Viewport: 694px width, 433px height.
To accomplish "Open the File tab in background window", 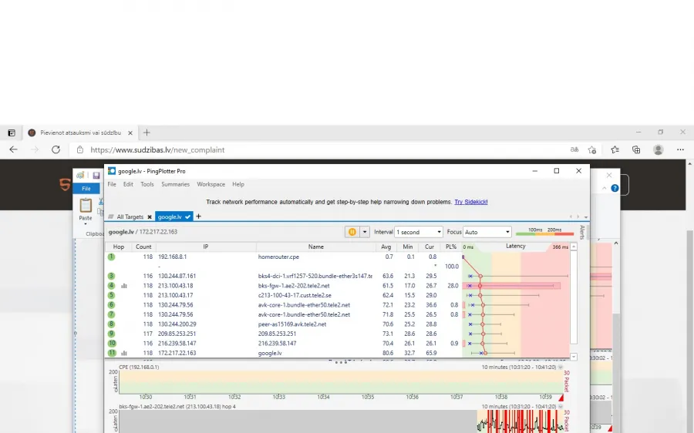I will pyautogui.click(x=86, y=189).
